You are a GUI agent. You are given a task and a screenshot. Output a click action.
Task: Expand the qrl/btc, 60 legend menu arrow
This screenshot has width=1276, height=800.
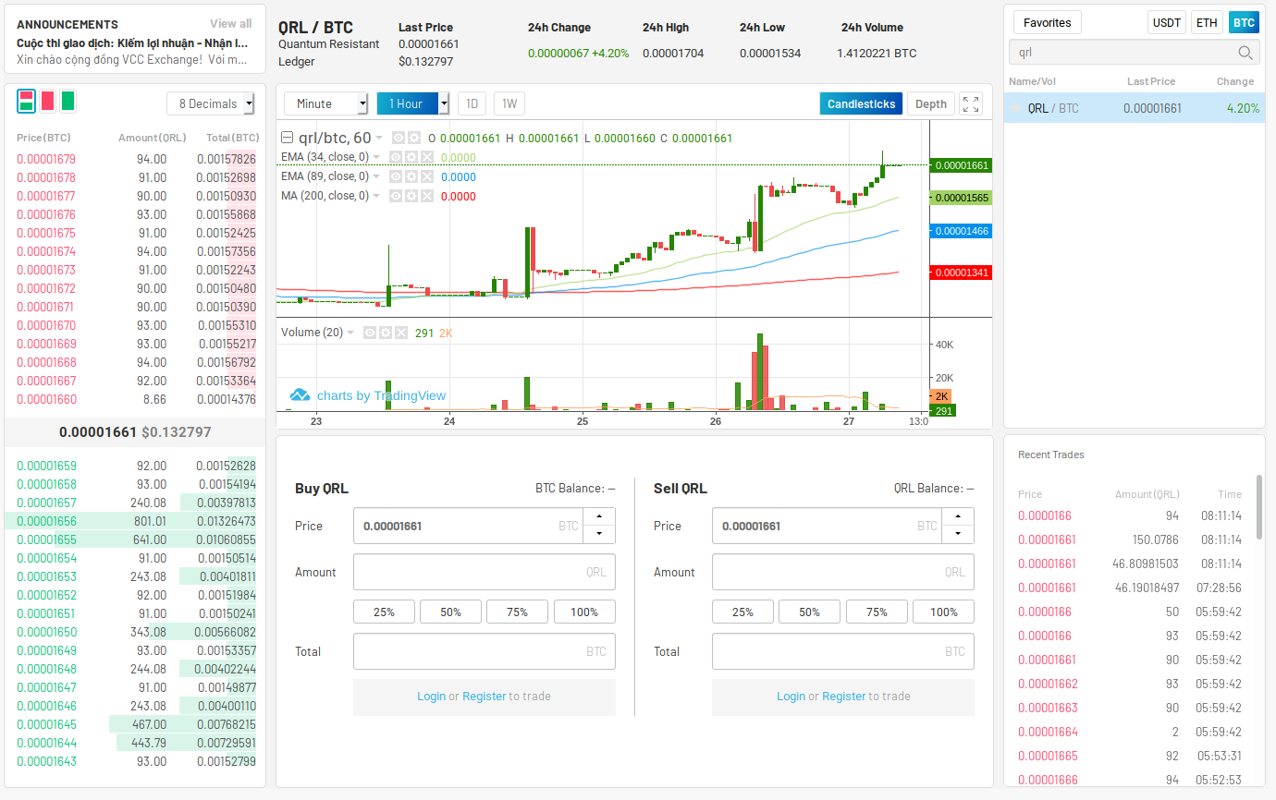click(x=379, y=139)
